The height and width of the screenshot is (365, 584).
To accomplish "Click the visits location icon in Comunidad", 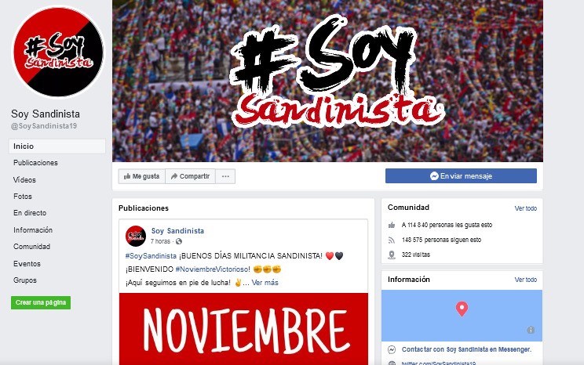I will point(392,255).
